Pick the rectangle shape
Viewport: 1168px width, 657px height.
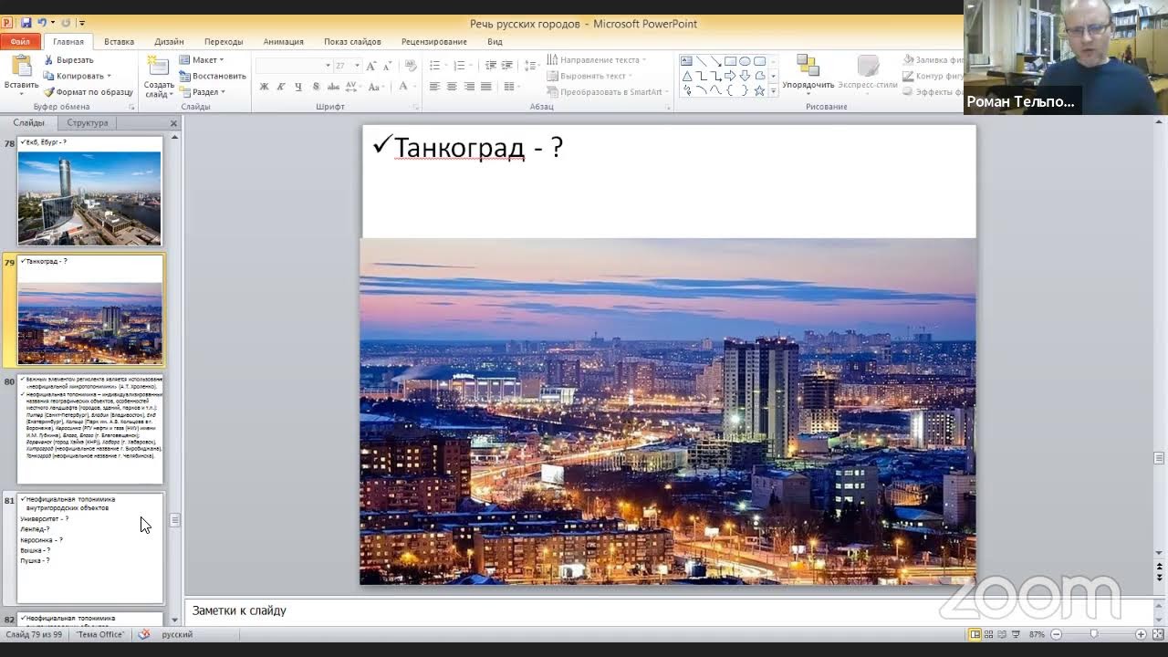pyautogui.click(x=730, y=61)
